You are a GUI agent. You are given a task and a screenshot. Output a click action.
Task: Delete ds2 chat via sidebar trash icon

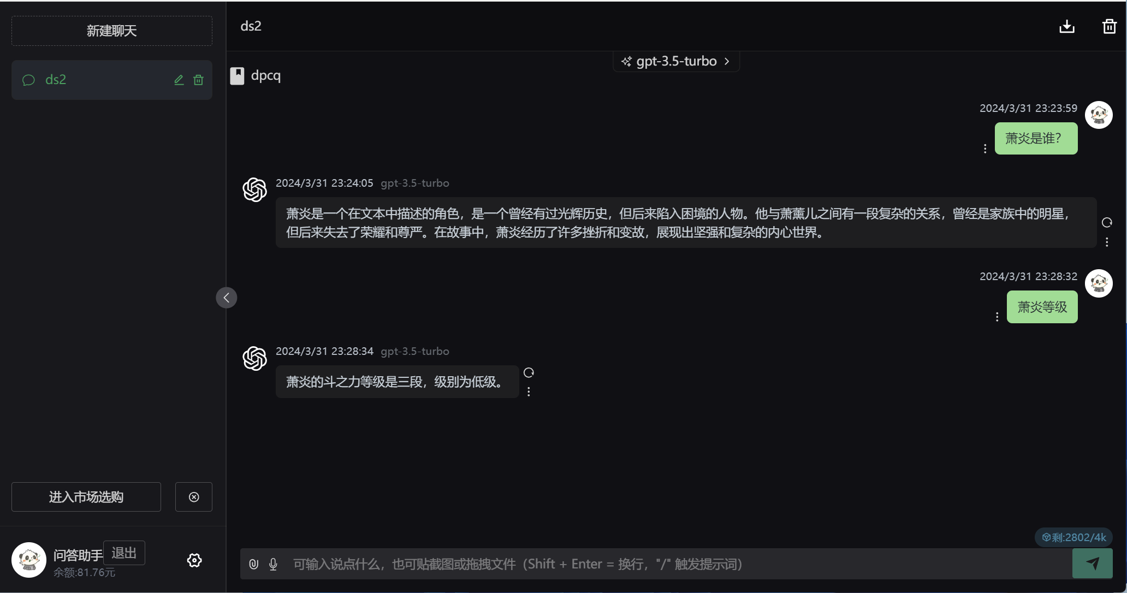198,80
